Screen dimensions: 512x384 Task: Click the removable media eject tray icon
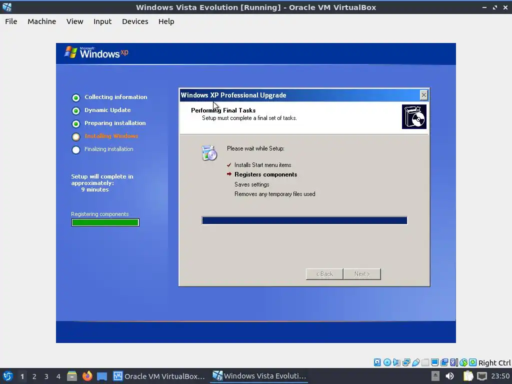(435, 376)
